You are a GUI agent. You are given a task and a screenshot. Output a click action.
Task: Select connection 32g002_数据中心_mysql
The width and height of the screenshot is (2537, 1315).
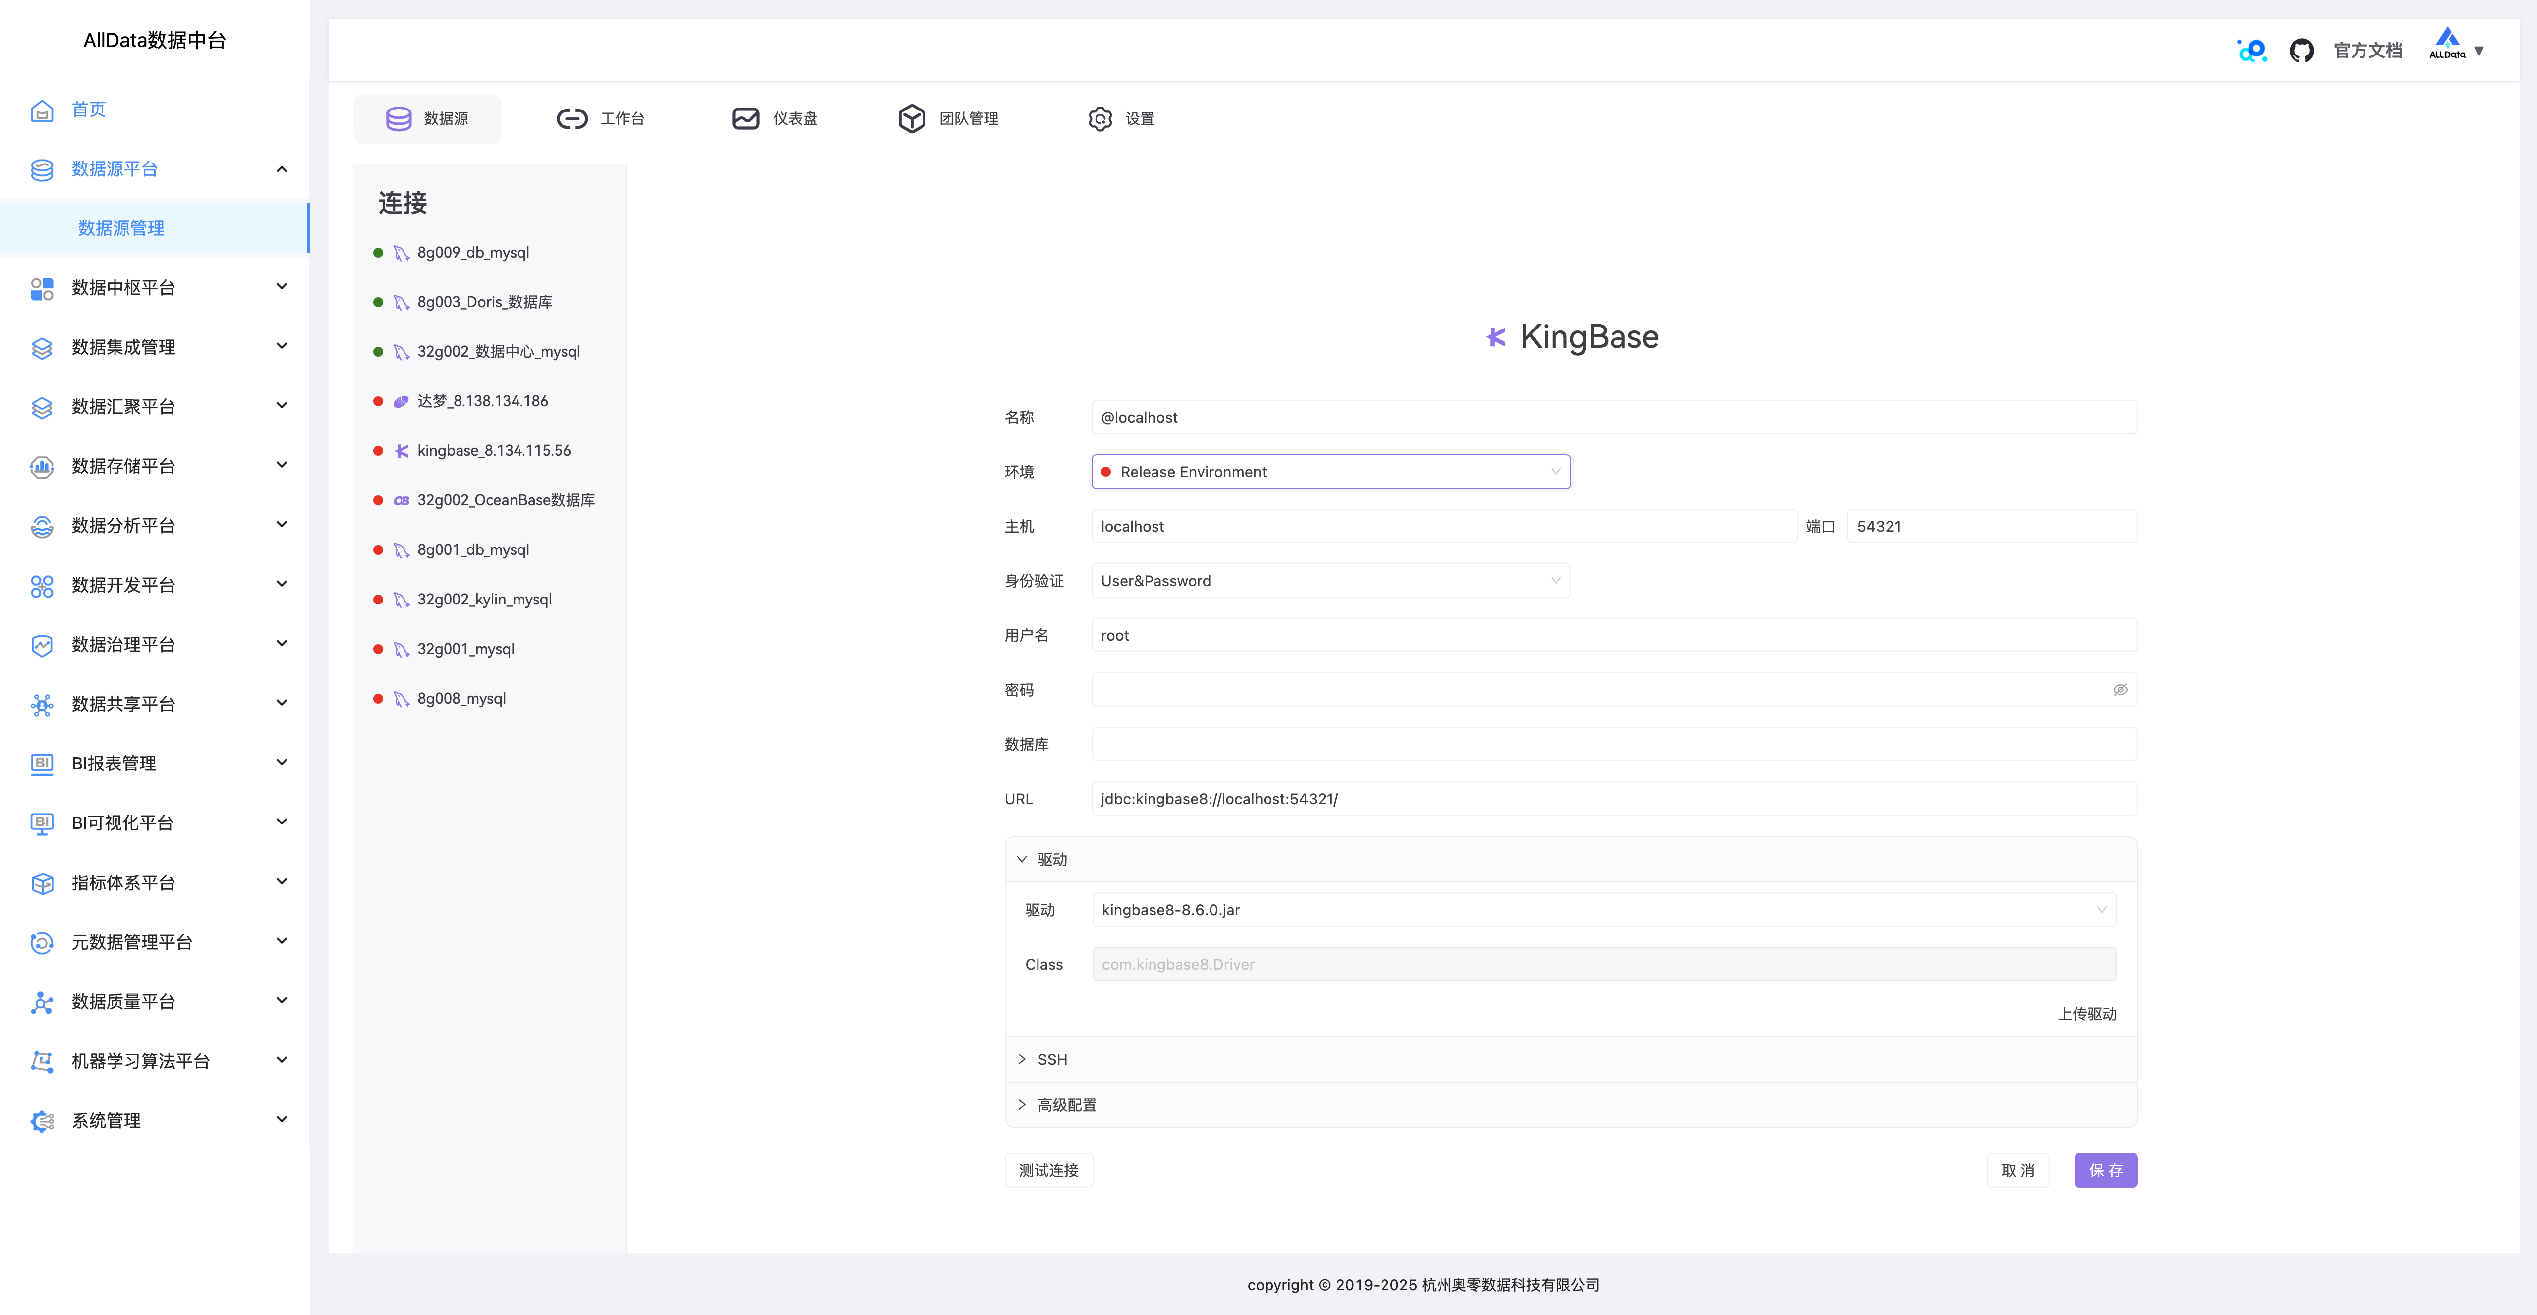click(498, 351)
